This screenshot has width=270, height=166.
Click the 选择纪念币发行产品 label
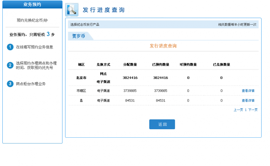85,25
